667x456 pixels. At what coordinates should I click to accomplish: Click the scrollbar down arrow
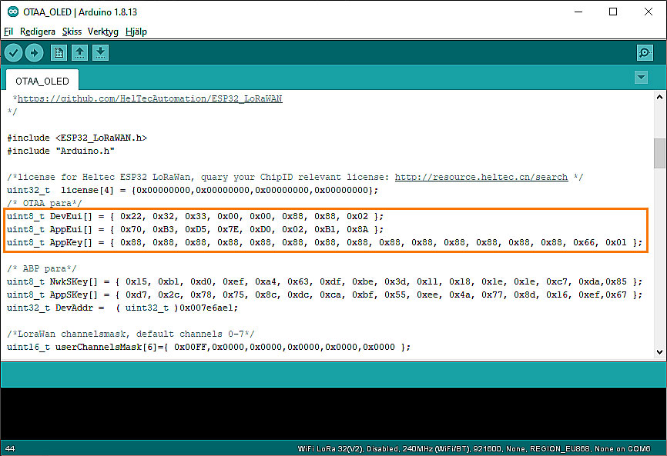[x=659, y=351]
